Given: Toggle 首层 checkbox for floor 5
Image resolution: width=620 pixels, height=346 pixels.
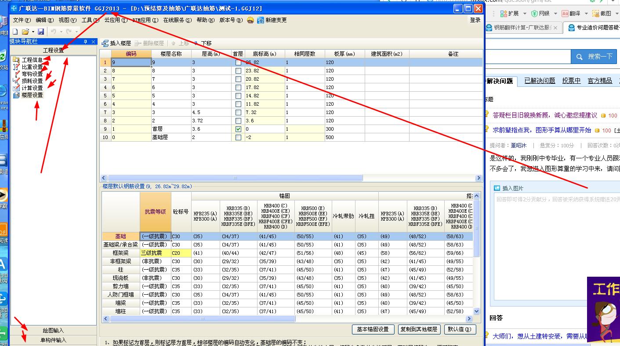Looking at the screenshot, I should [x=238, y=96].
